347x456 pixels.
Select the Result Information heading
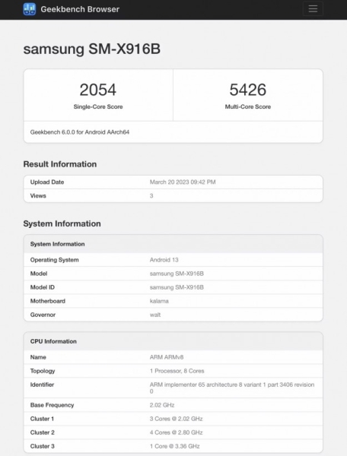[x=60, y=164]
